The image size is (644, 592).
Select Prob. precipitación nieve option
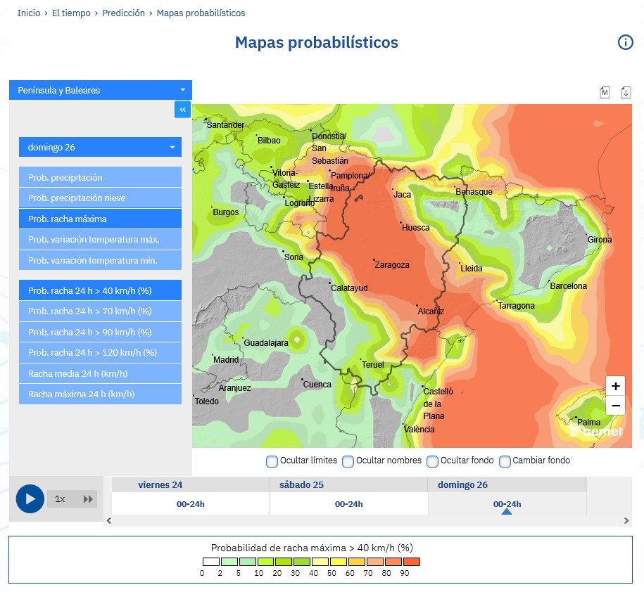tap(100, 198)
